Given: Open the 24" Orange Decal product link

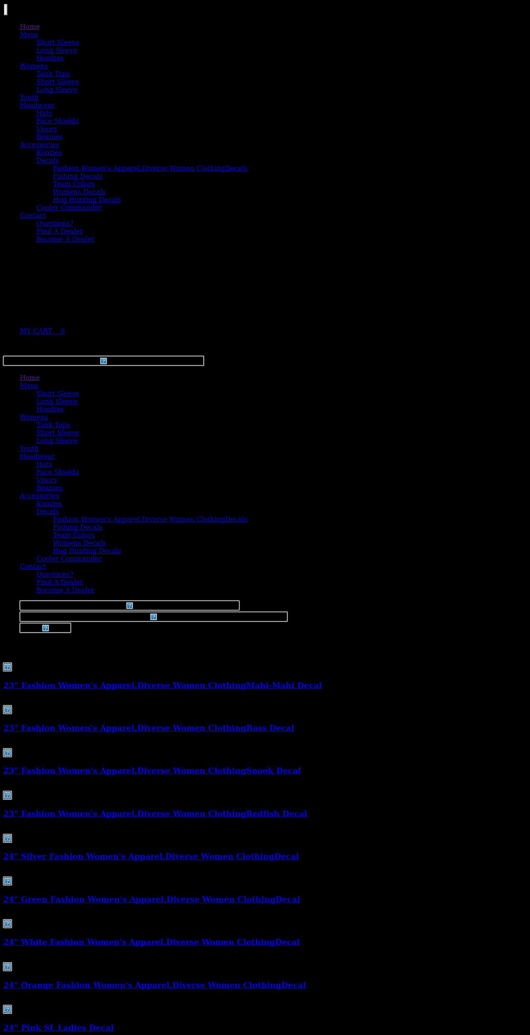Looking at the screenshot, I should pyautogui.click(x=155, y=985).
